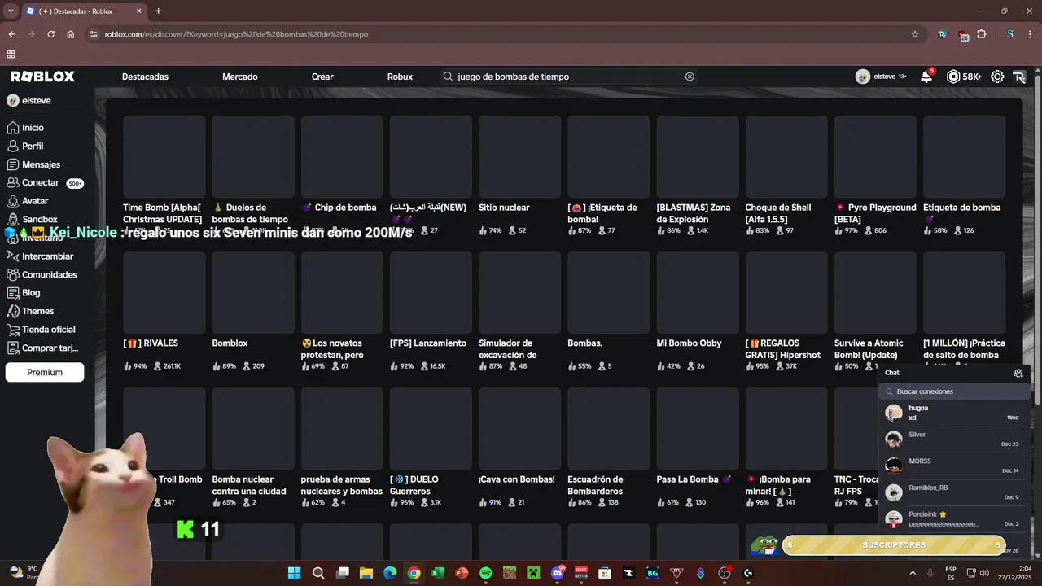Image resolution: width=1042 pixels, height=586 pixels.
Task: Open Conectar in the sidebar
Action: (41, 183)
